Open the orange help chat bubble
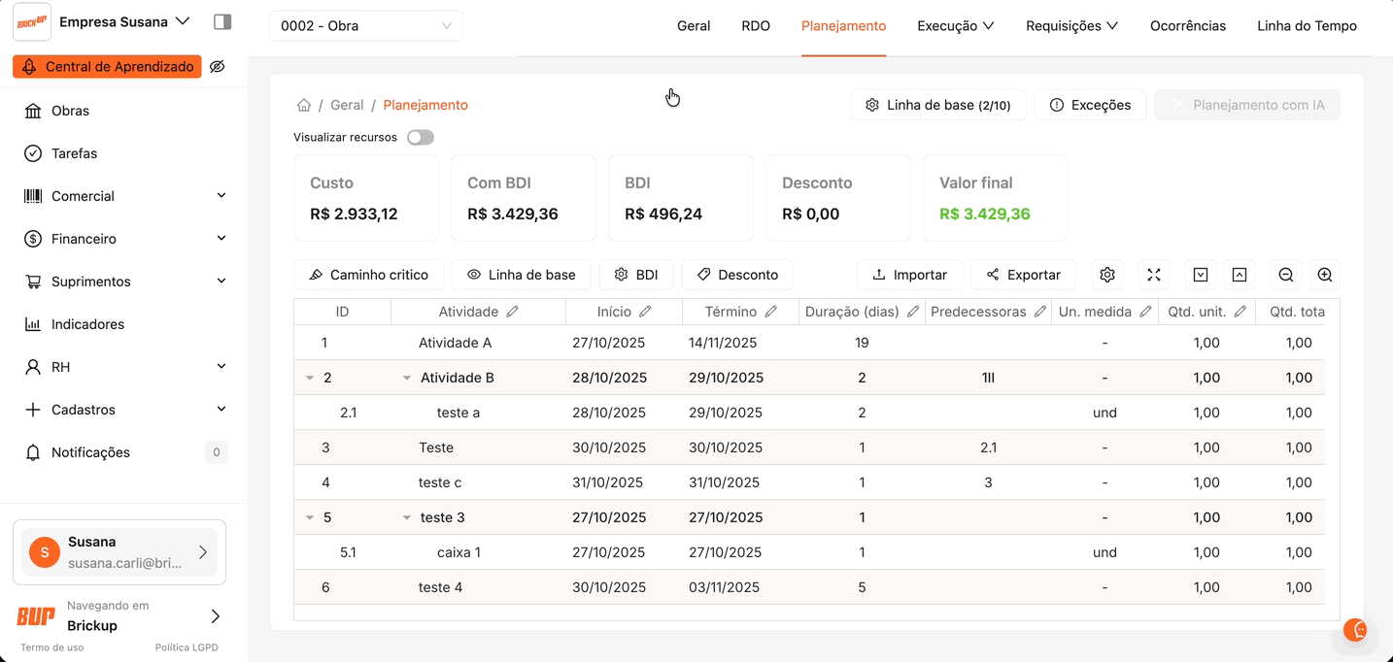Screen dimensions: 1393x662 [x=1354, y=630]
